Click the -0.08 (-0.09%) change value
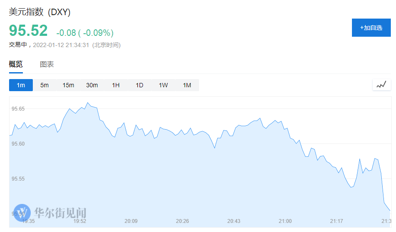This screenshot has height=232, width=396. point(85,32)
